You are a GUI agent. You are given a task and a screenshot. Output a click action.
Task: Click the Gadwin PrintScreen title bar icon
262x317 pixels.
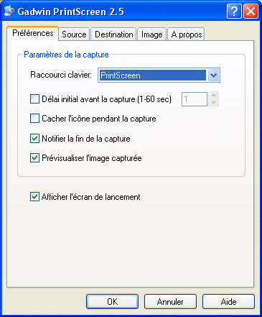pos(9,12)
